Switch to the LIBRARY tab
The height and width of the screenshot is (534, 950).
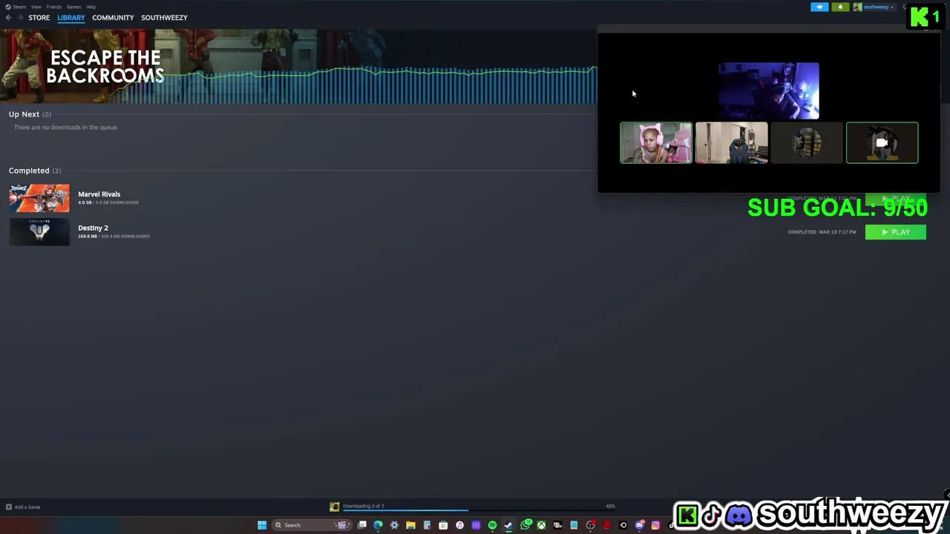click(71, 17)
